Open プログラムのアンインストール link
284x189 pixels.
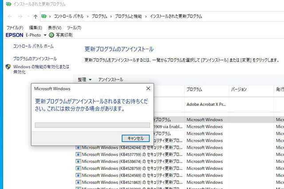tap(35, 59)
